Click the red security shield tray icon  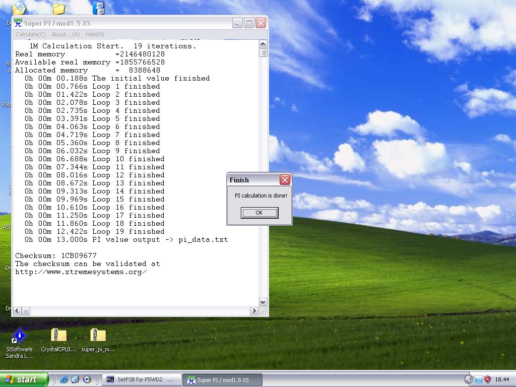pyautogui.click(x=488, y=379)
